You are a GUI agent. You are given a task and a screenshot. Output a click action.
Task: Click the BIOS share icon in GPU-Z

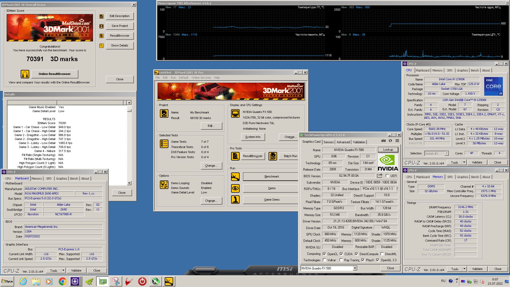pyautogui.click(x=380, y=176)
